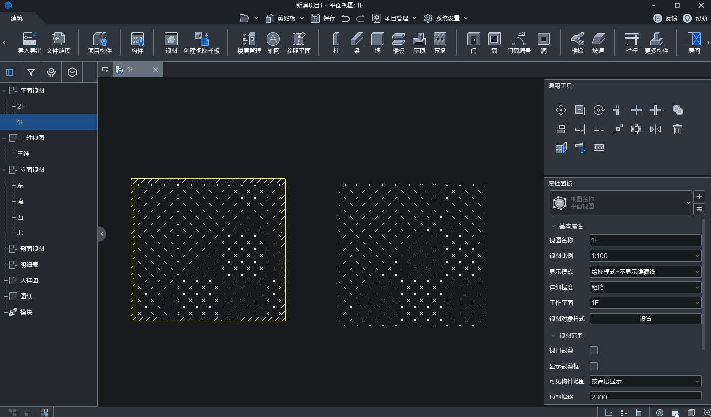Screen dimensions: 711x417
Task: Collapse the 立面视图 tree node
Action: pyautogui.click(x=4, y=170)
